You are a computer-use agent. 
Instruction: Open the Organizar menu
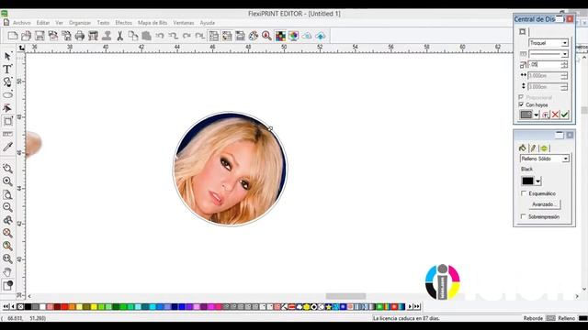click(x=80, y=23)
